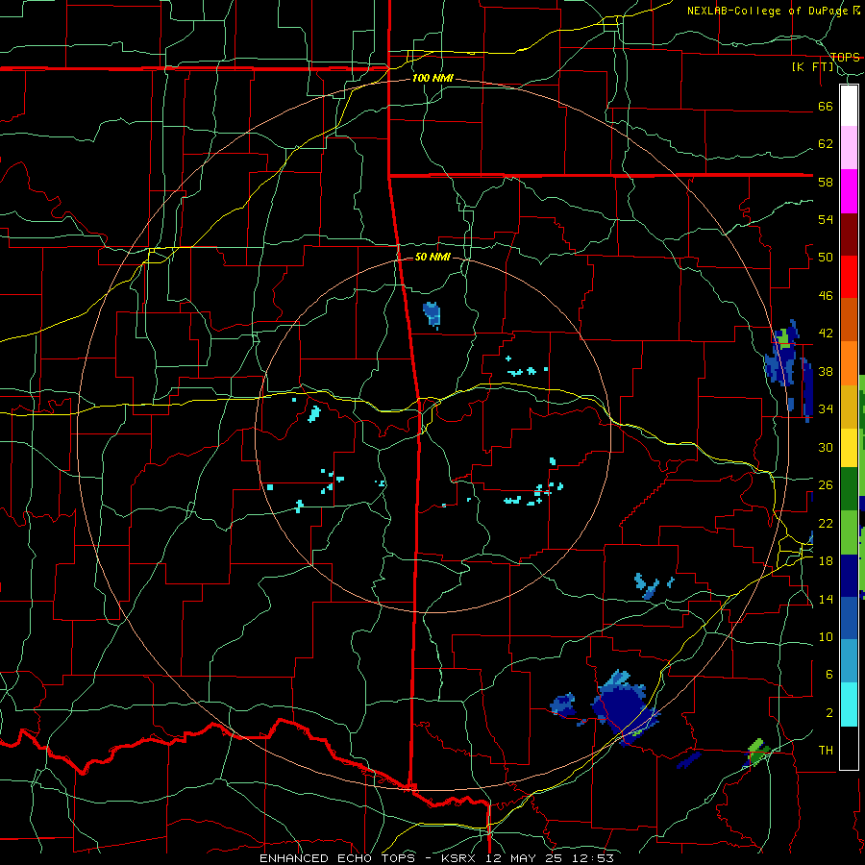The image size is (865, 865).
Task: Click the [K FT] units label
Action: pyautogui.click(x=812, y=67)
